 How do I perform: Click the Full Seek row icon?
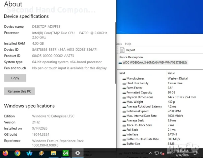coord(124,130)
